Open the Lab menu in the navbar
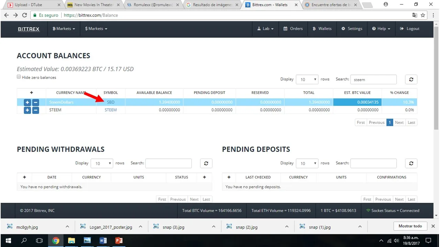The height and width of the screenshot is (247, 440). pos(265,29)
